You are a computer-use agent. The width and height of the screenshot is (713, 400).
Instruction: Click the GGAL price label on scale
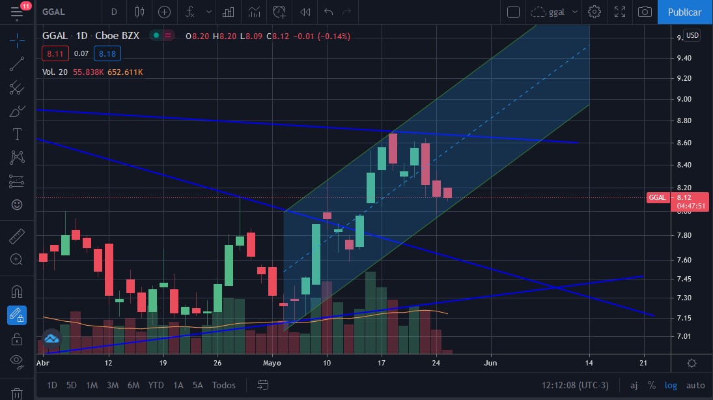[x=657, y=197]
